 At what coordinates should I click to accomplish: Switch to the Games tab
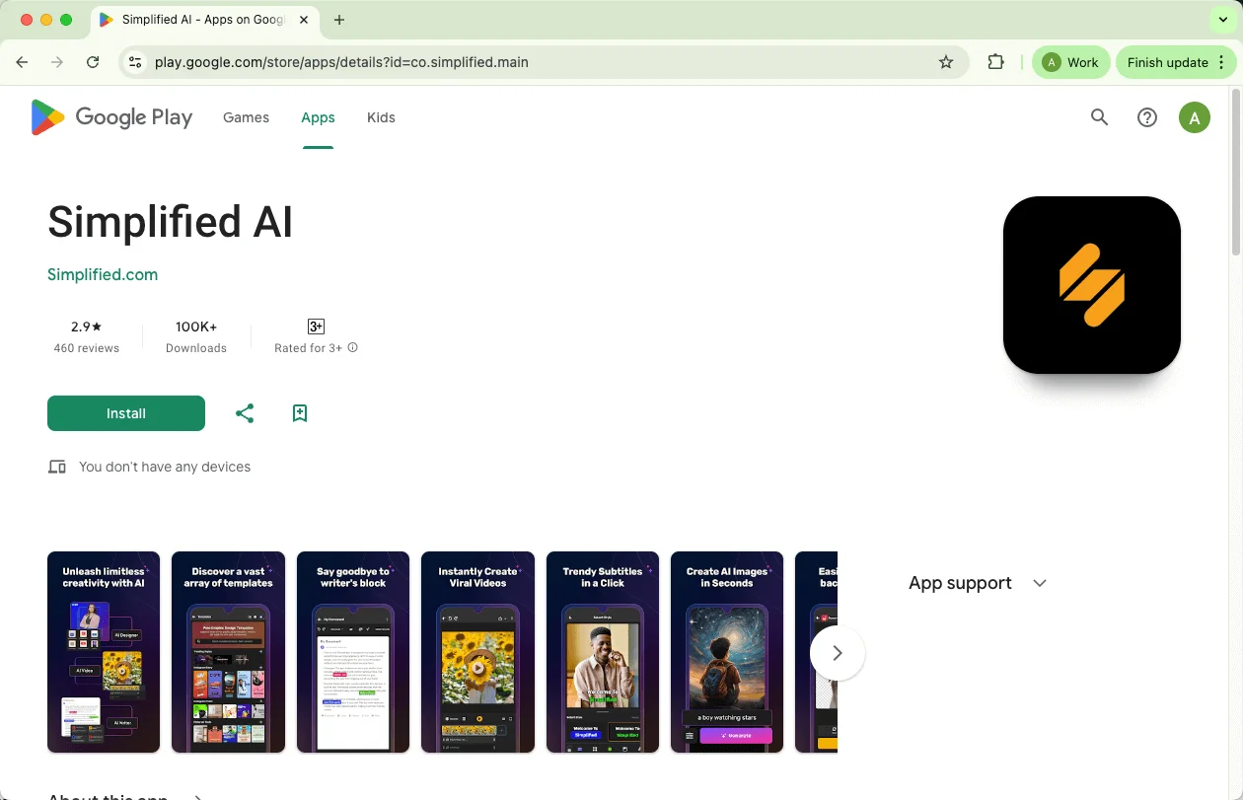tap(246, 117)
